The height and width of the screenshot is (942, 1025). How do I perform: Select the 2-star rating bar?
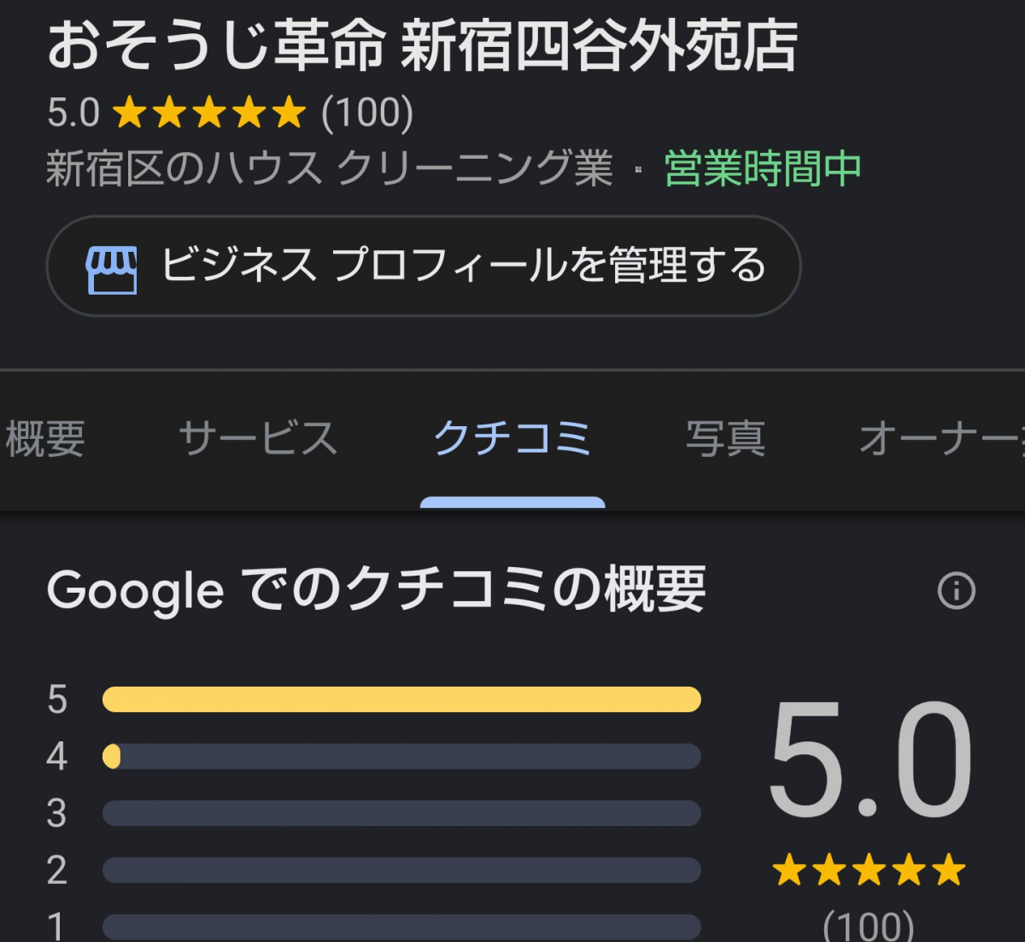401,870
